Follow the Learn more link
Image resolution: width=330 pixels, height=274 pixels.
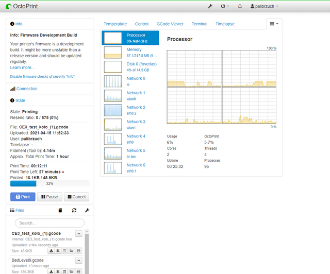click(22, 67)
